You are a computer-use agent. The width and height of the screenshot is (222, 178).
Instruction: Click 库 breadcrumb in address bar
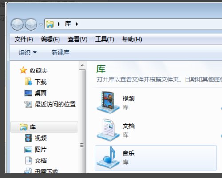[x=68, y=24]
